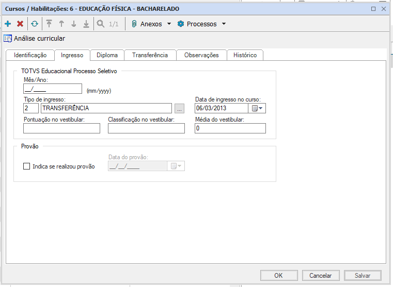Switch to the Identificação tab

(30, 55)
